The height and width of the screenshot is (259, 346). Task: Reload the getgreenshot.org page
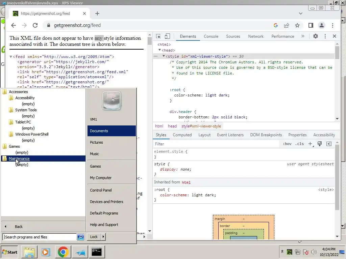[x=35, y=25]
